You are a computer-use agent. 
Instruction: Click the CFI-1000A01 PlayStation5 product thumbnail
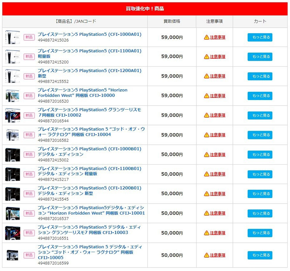click(12, 37)
